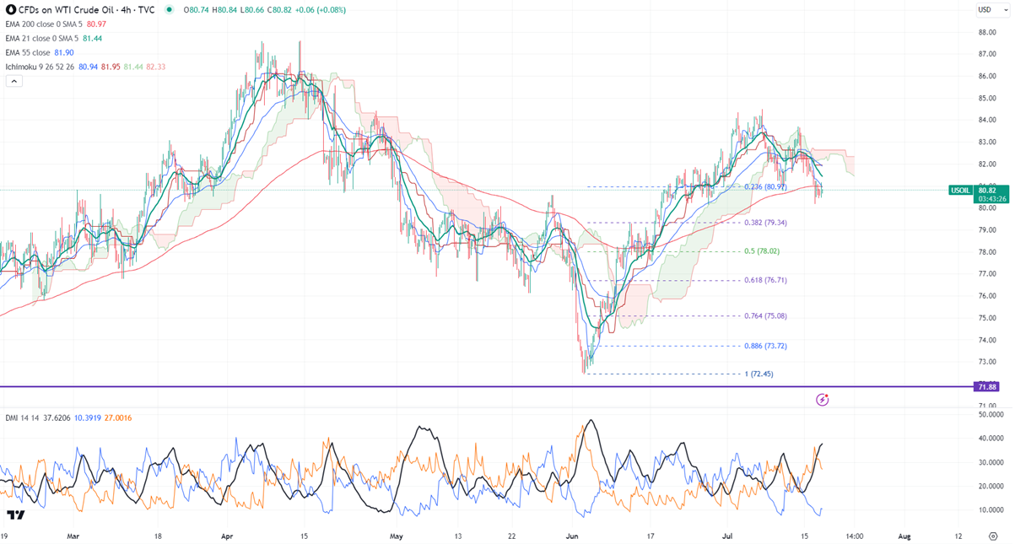Click 50.0000 on the DMI scale
The image size is (1015, 544).
(991, 415)
